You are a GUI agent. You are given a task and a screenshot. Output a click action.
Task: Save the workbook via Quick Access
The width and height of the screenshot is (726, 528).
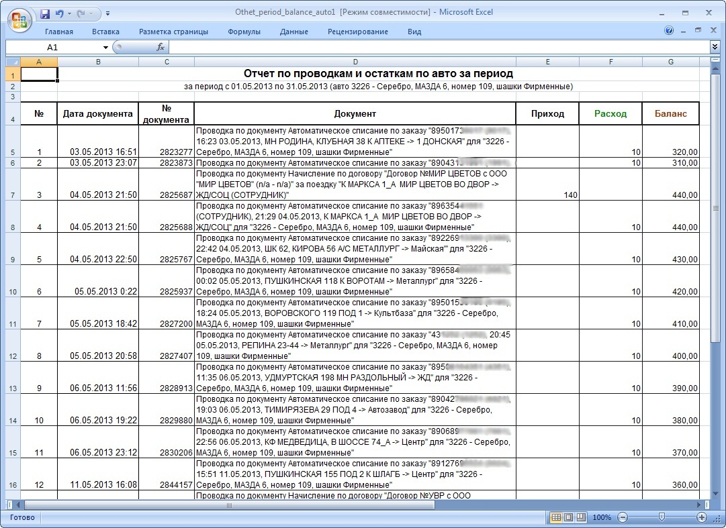(46, 13)
